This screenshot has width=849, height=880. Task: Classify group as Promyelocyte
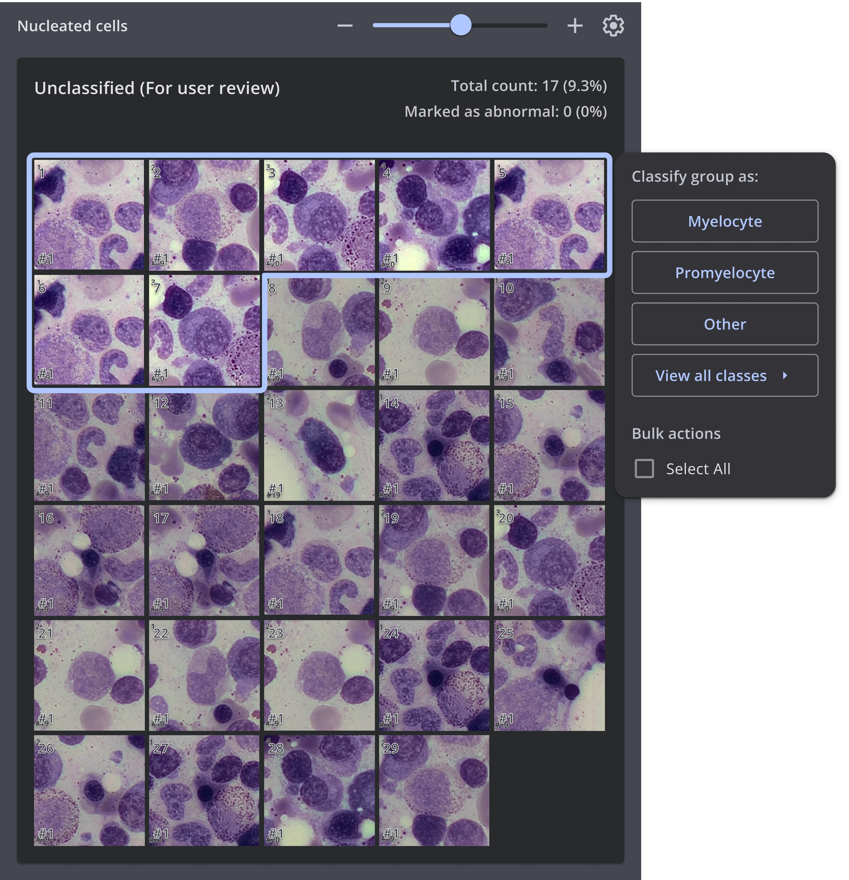click(x=725, y=273)
